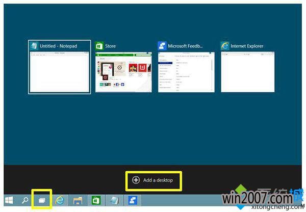Click the Internet Explorer icon above its thumbnail
This screenshot has width=306, height=212.
point(225,46)
